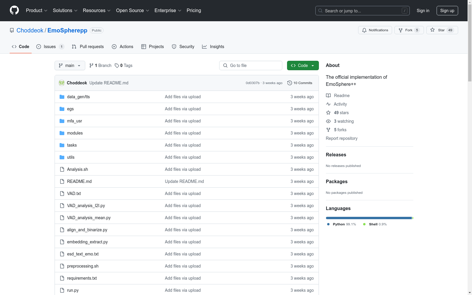Viewport: 472px width, 295px height.
Task: Focus the Search or jump to field
Action: coord(363,11)
